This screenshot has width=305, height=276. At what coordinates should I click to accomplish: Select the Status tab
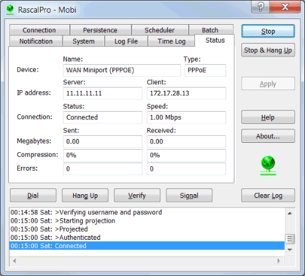215,40
